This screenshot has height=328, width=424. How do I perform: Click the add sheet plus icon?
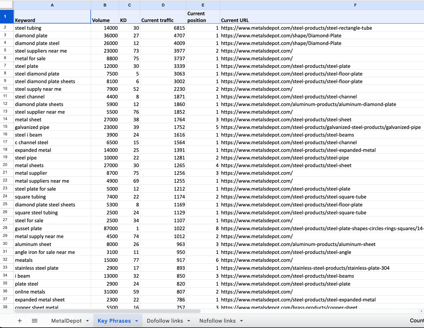[20, 321]
